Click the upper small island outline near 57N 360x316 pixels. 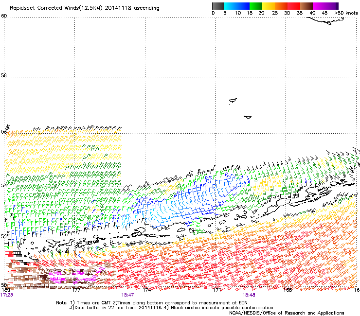click(x=233, y=101)
